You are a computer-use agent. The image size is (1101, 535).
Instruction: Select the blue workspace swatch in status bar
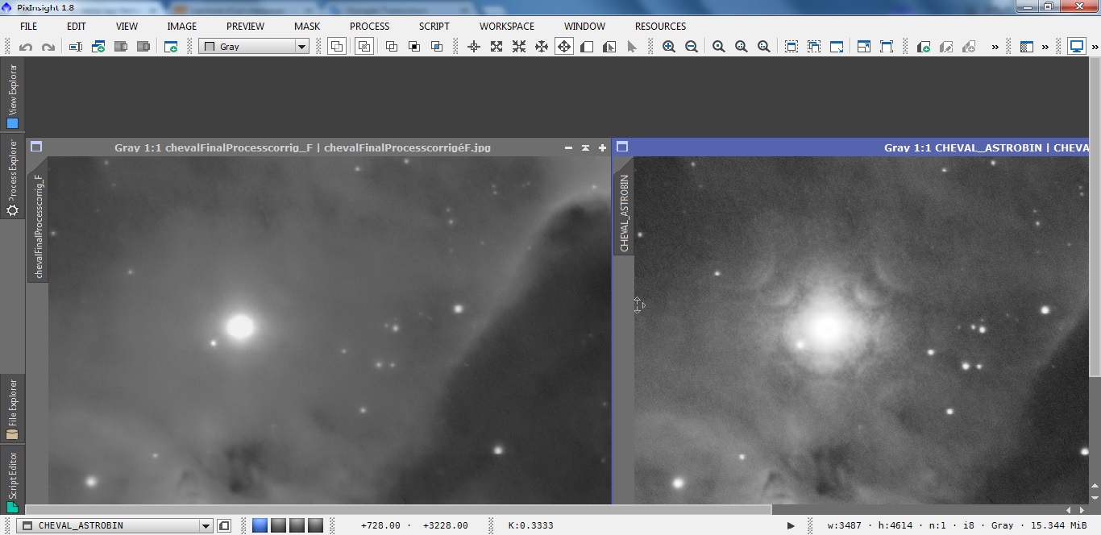point(260,525)
